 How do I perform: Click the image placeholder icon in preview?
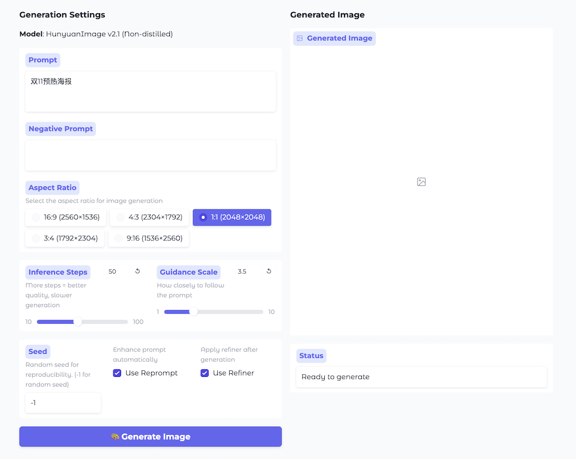coord(421,182)
